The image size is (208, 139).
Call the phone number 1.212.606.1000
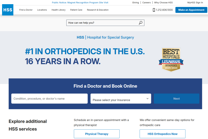164,10
